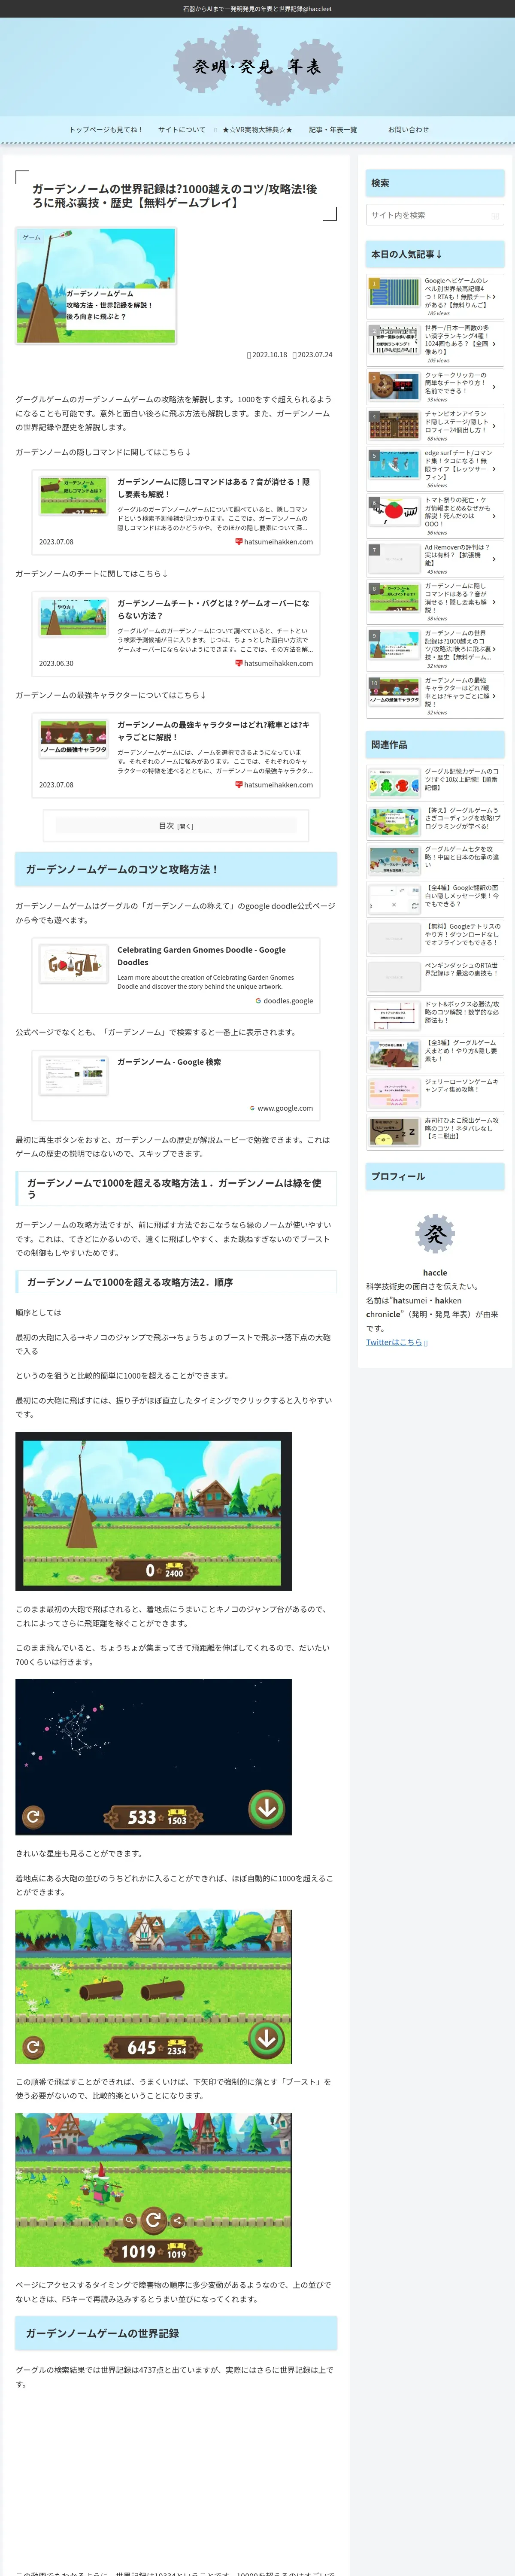Open お問い合わせ menu item
This screenshot has width=515, height=2576.
click(408, 129)
